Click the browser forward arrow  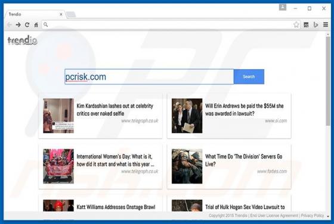pyautogui.click(x=18, y=25)
